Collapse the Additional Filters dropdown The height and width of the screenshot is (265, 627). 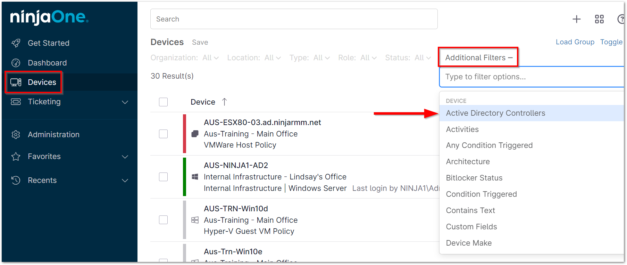click(x=478, y=58)
